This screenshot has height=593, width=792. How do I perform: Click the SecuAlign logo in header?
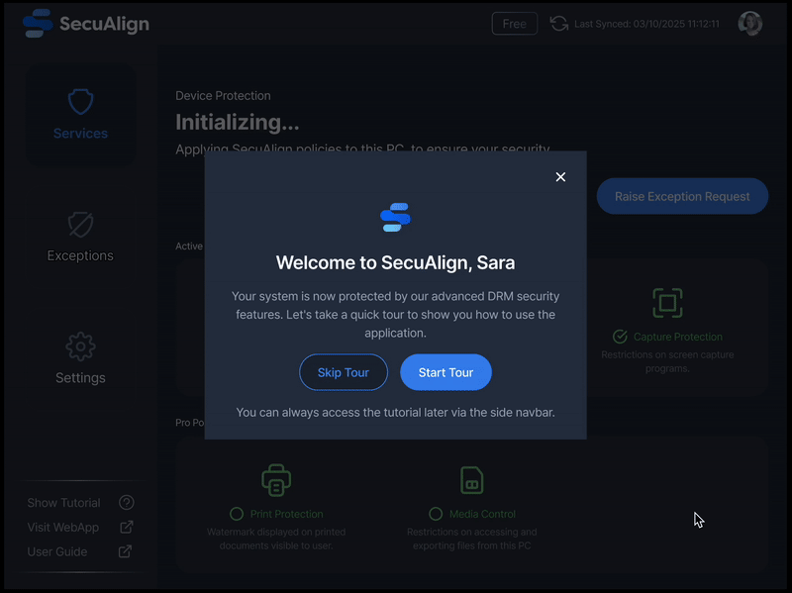point(86,24)
